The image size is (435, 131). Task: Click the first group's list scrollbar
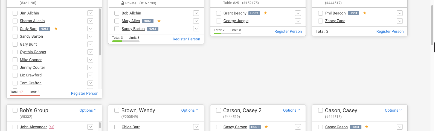click(100, 32)
